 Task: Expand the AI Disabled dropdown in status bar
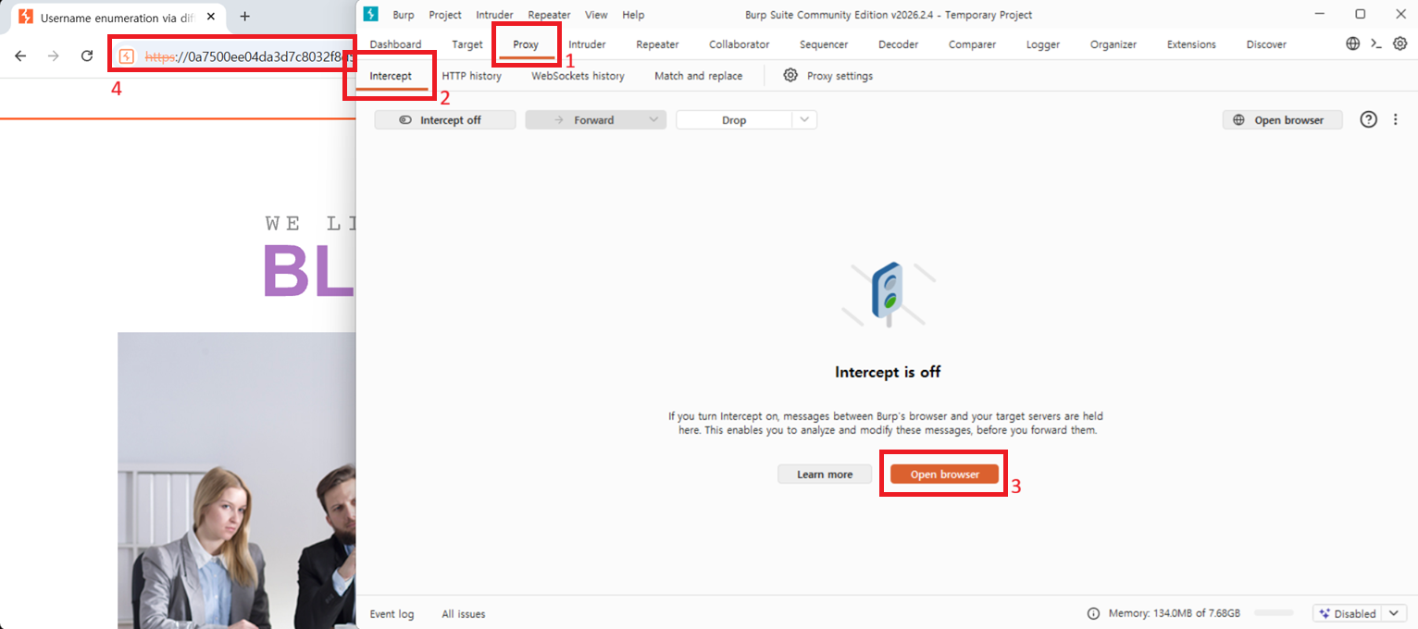click(x=1393, y=613)
